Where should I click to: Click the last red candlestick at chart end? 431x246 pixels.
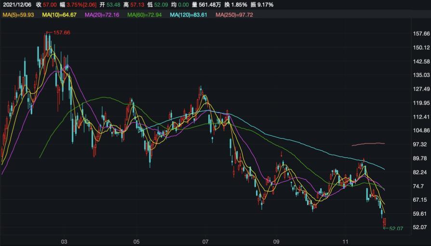(385, 222)
